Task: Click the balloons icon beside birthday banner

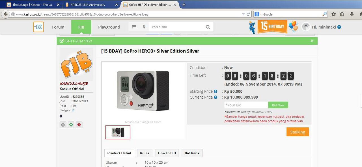Action: 293,26
